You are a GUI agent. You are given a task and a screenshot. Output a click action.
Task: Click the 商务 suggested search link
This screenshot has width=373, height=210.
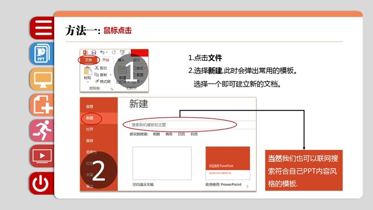coord(169,134)
